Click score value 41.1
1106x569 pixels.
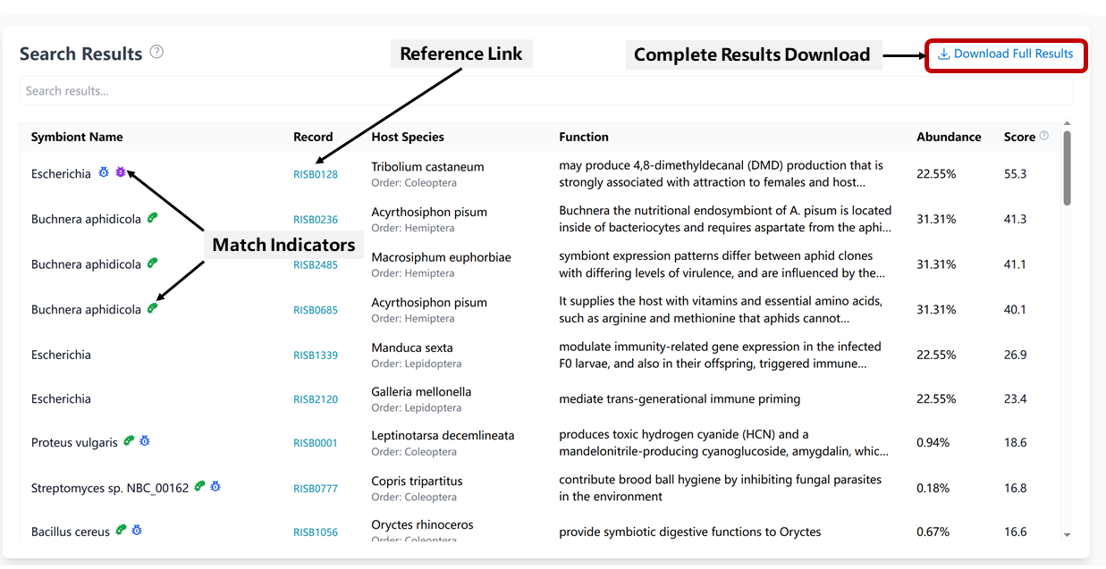pyautogui.click(x=1015, y=264)
